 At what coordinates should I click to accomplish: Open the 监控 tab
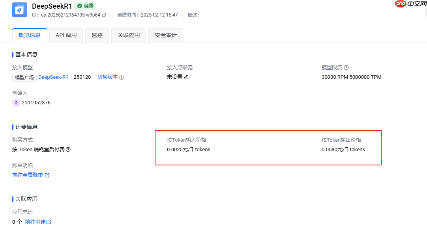click(x=97, y=35)
